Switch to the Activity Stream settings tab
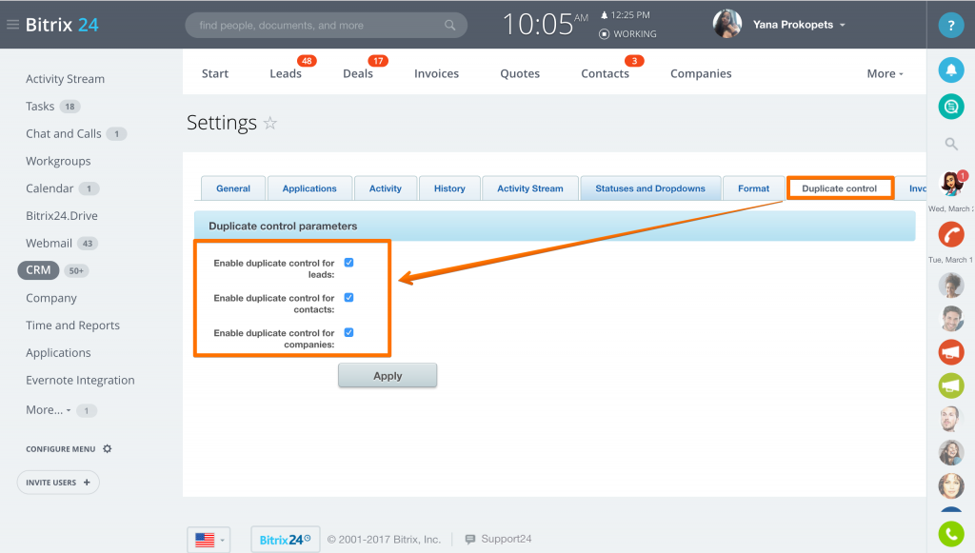Viewport: 975px width, 553px height. (529, 188)
